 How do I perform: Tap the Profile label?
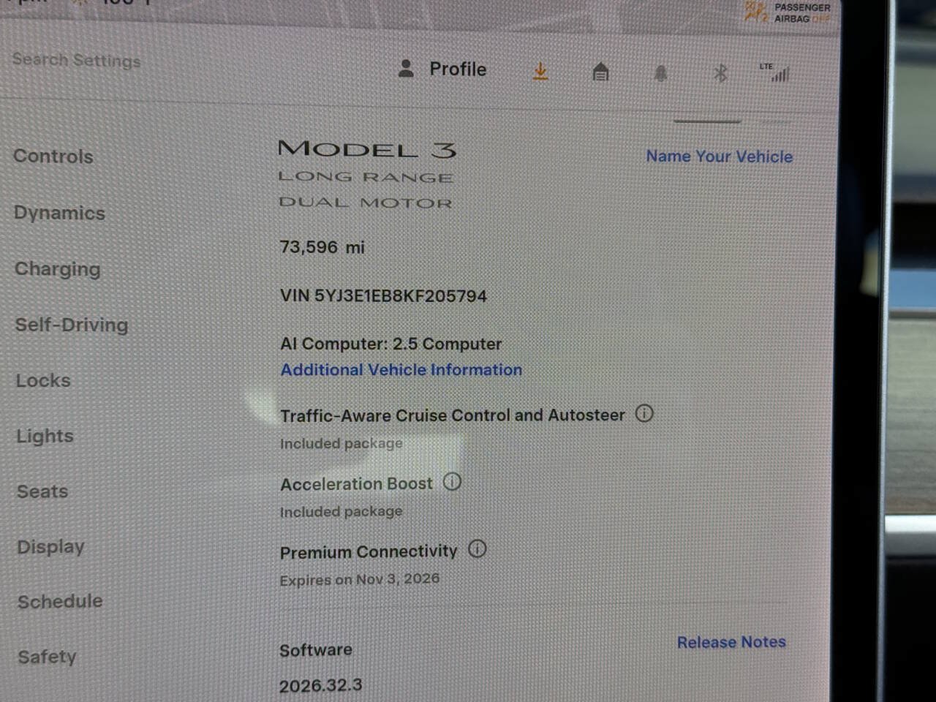pos(458,69)
